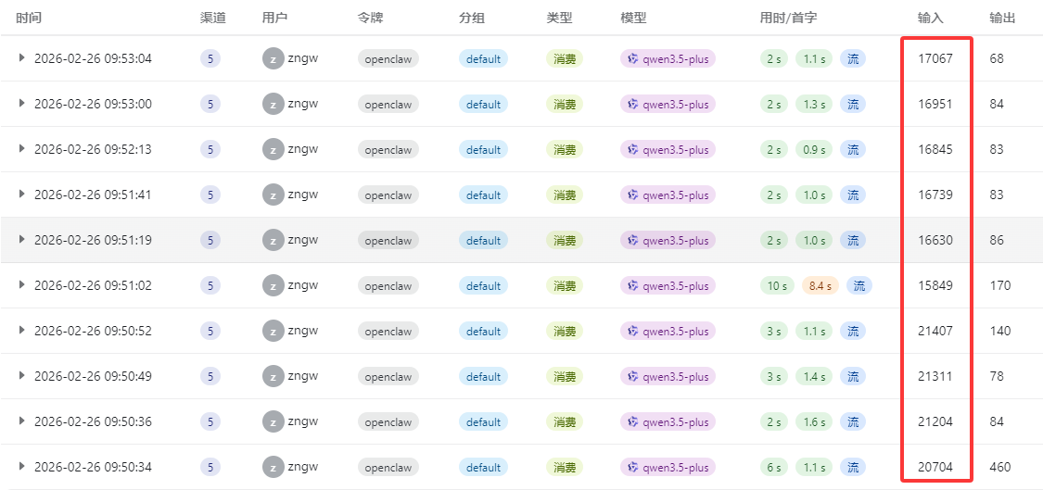Click user avatar in the 09:53:00 row

[x=273, y=104]
